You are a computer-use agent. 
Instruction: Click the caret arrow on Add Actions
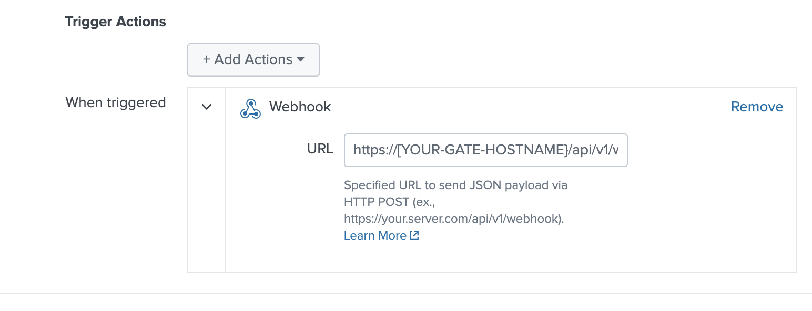click(301, 59)
